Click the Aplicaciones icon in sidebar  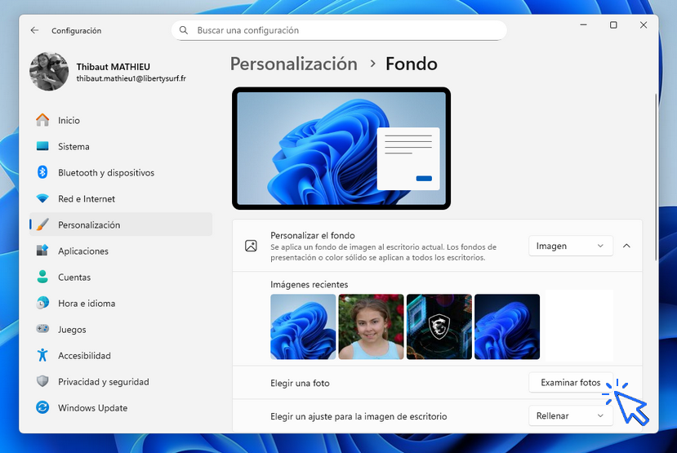pyautogui.click(x=42, y=251)
